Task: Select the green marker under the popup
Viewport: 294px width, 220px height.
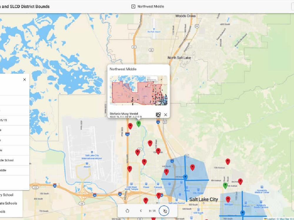Action: tap(138, 124)
